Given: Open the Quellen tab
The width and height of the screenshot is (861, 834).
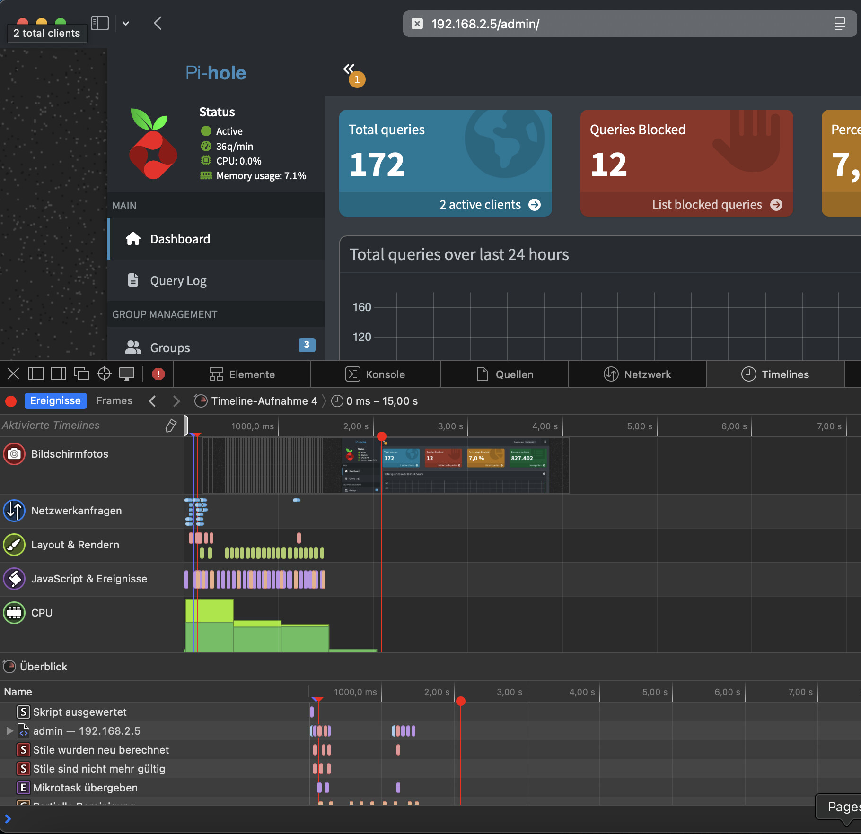Looking at the screenshot, I should (x=505, y=374).
